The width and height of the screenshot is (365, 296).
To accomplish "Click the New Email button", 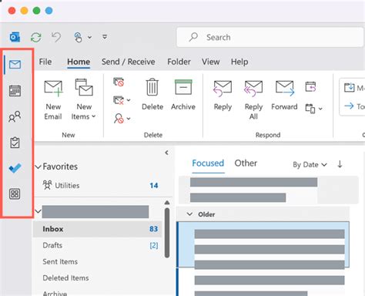I will [x=53, y=99].
